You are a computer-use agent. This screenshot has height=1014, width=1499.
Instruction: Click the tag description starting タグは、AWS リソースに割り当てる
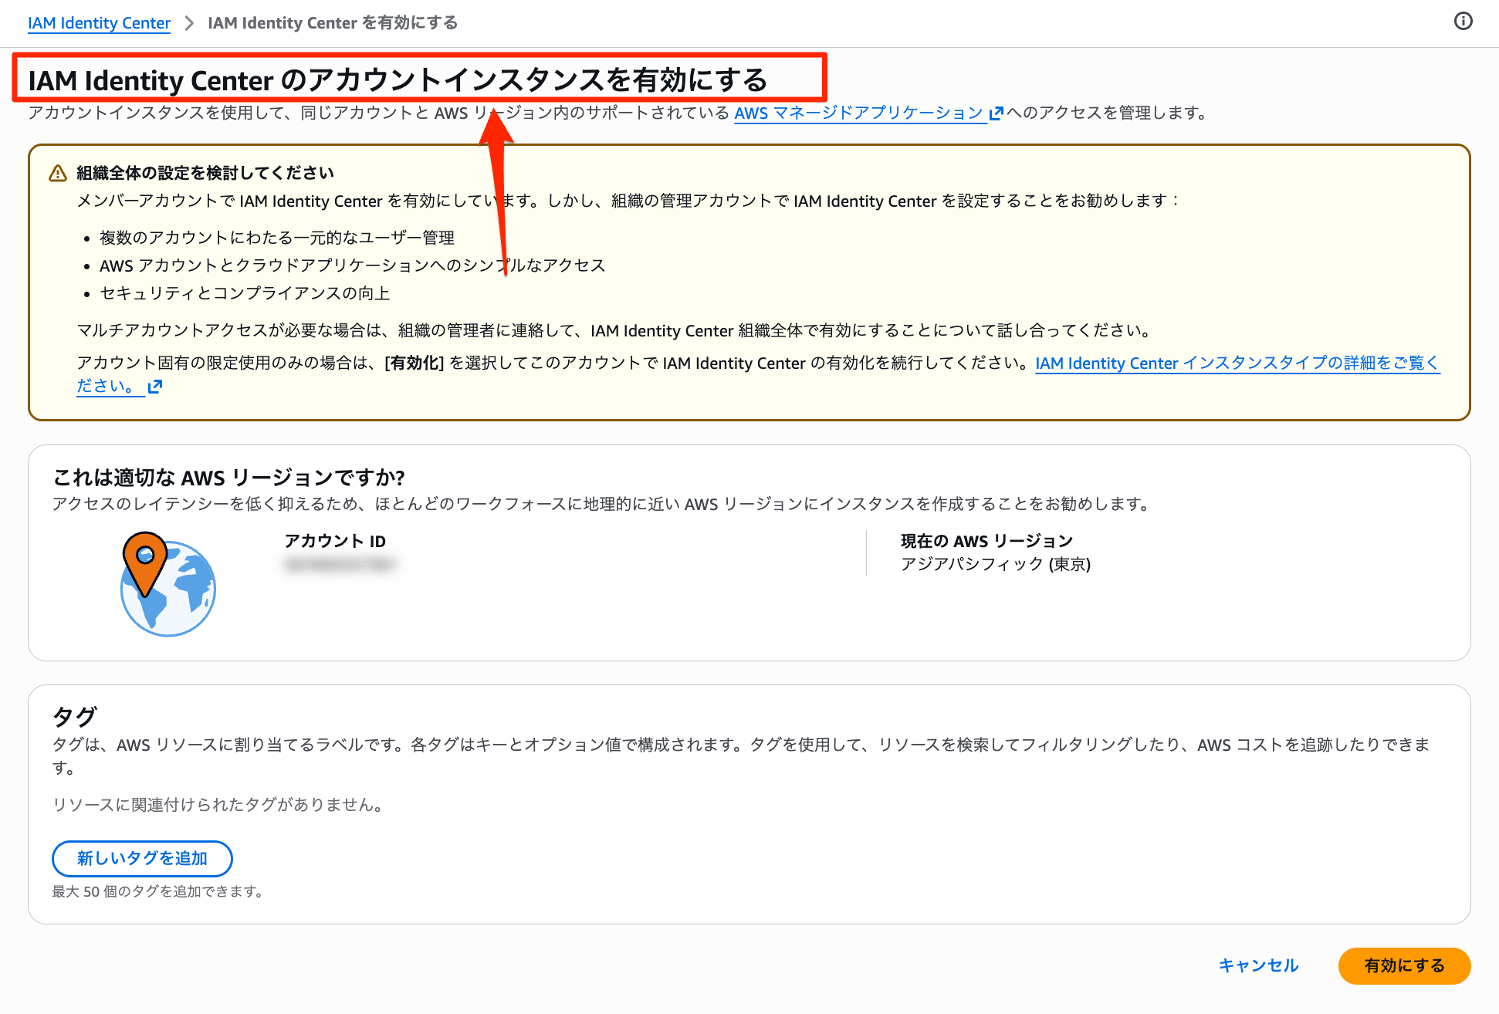point(741,755)
